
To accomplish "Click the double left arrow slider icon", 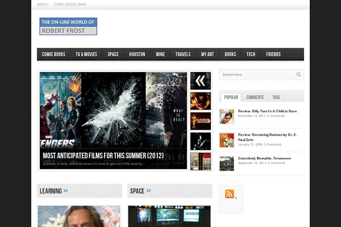I will pos(201,81).
